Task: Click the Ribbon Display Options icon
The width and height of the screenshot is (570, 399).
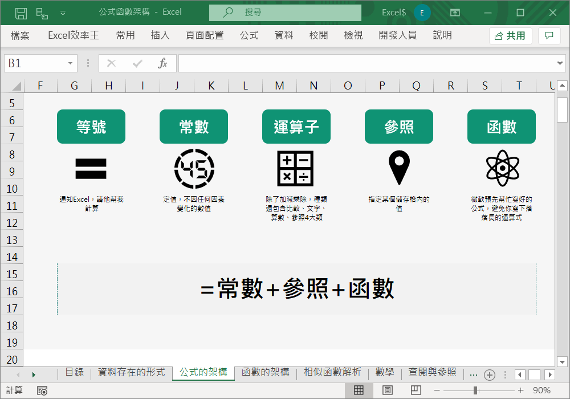Action: [455, 13]
